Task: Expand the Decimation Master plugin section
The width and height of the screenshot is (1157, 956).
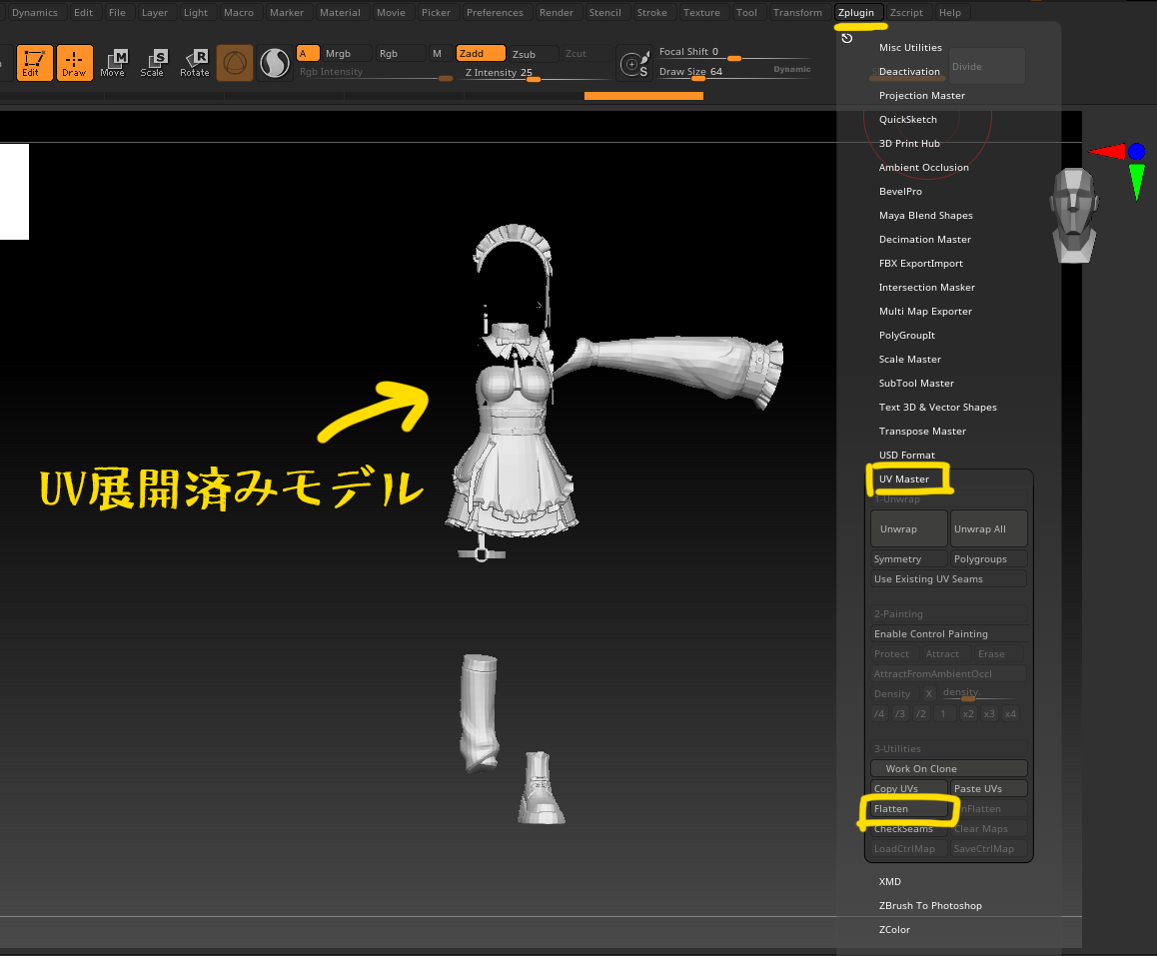Action: (x=924, y=240)
